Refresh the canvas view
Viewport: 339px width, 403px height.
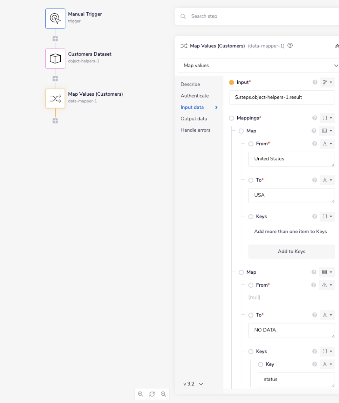coord(152,394)
